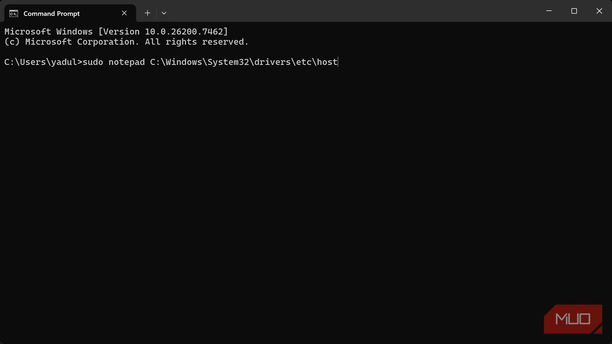Click the word "notepad" in the command
This screenshot has height=344, width=612.
[x=127, y=62]
